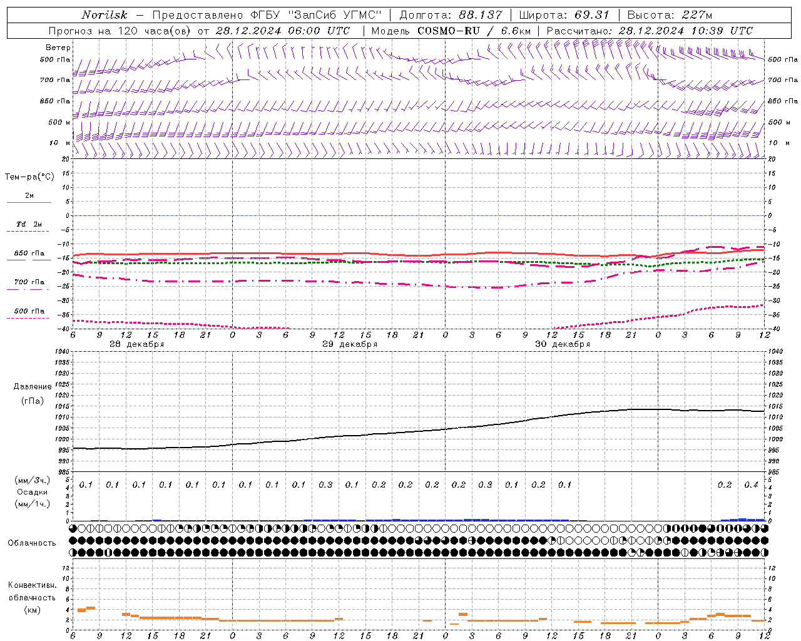Viewport: 801px width, 641px height.
Task: Select the (гПа) pressure unit label
Action: [x=33, y=401]
